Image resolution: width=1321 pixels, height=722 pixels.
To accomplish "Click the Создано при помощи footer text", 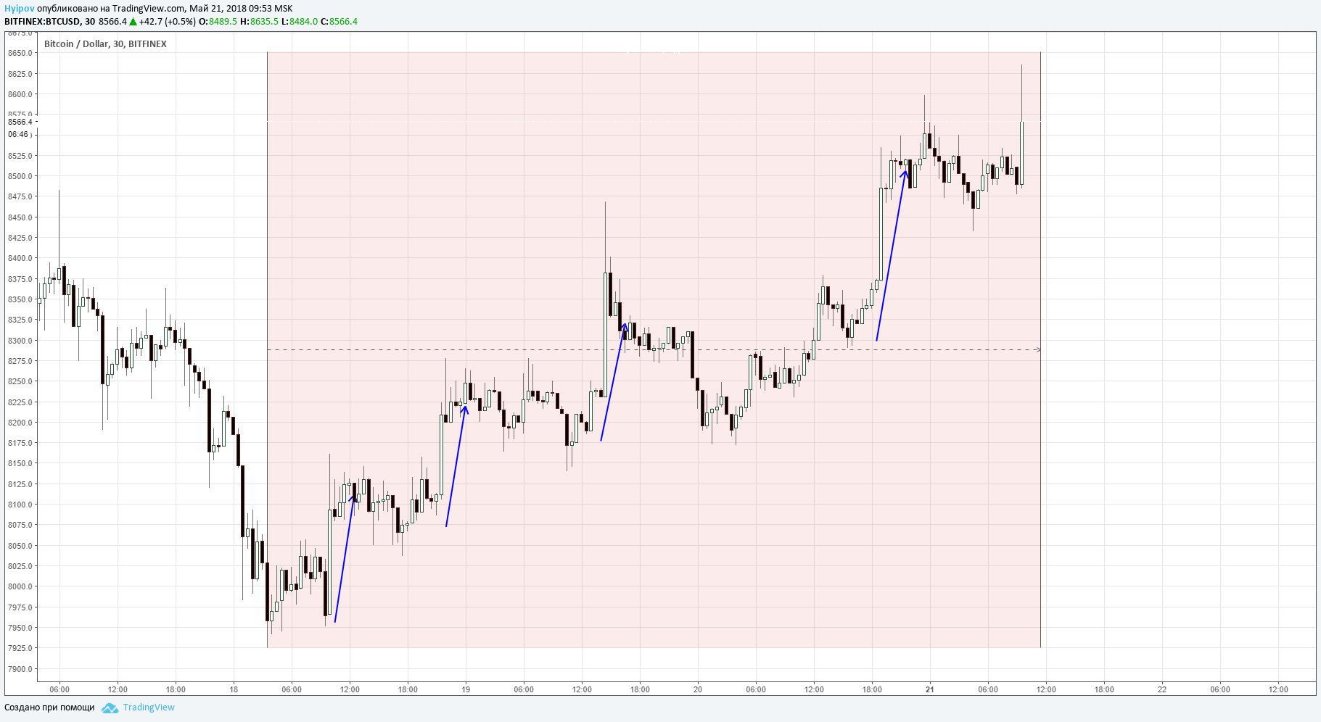I will [49, 708].
